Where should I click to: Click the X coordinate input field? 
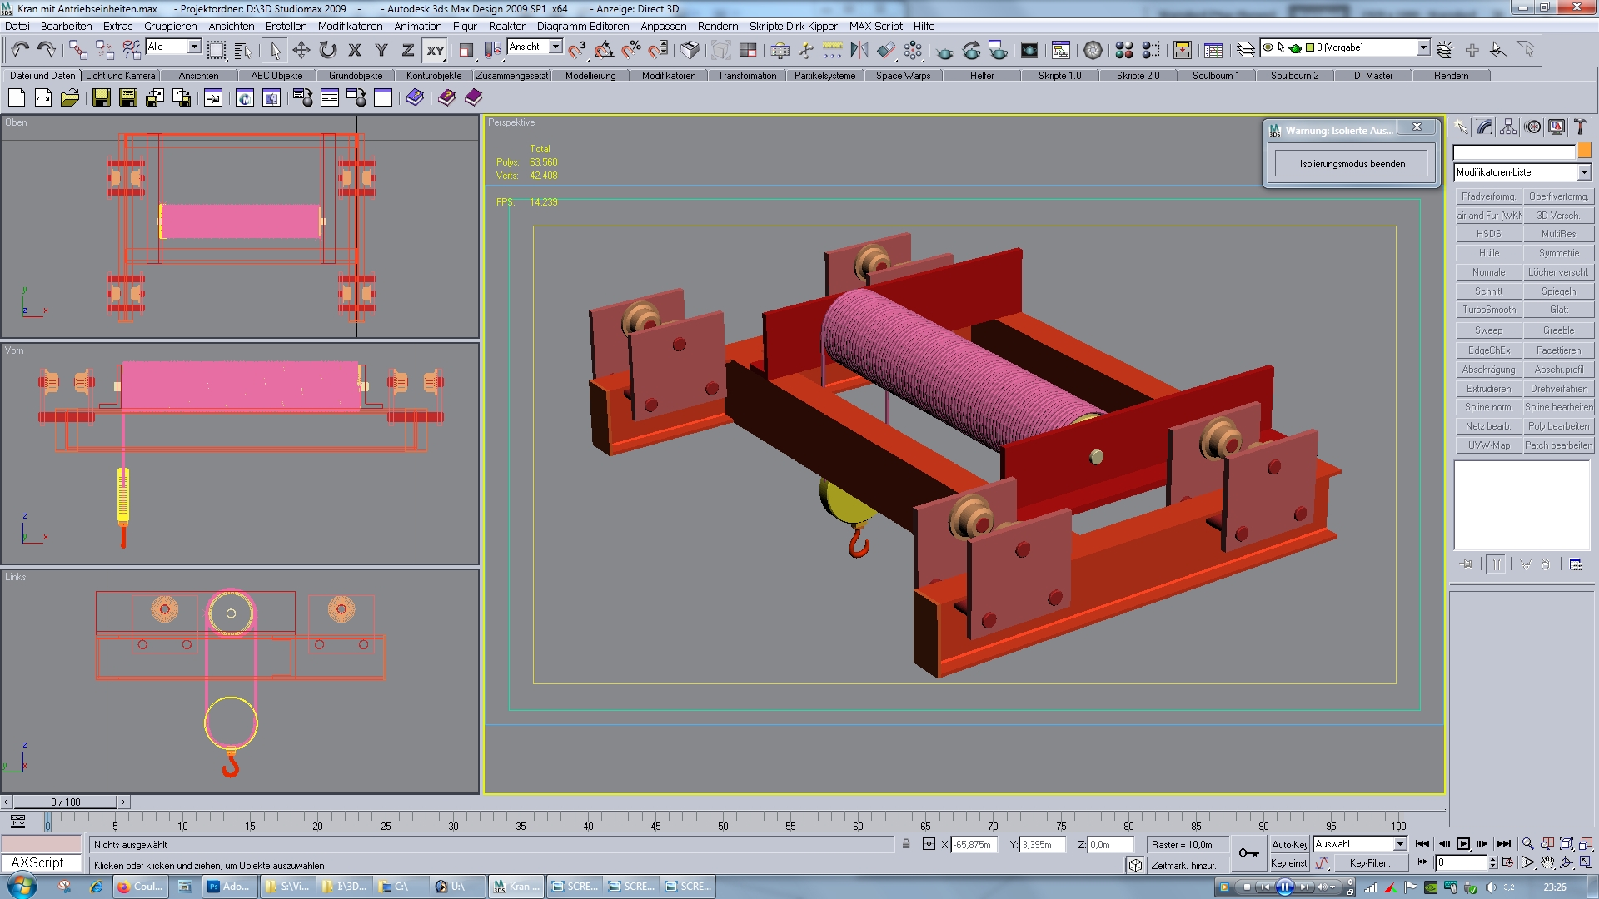pos(974,844)
